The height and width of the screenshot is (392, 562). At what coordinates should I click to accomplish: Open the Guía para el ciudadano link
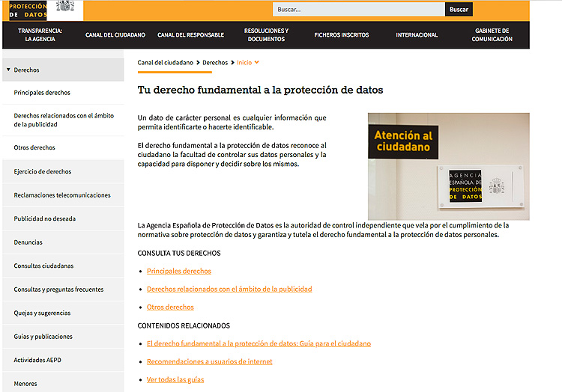259,343
